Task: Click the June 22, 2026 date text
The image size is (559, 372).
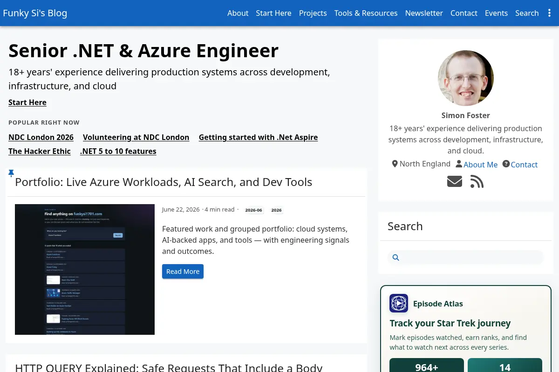Action: (x=181, y=210)
